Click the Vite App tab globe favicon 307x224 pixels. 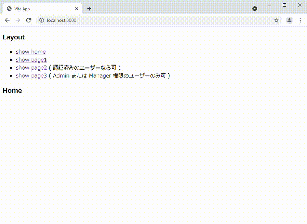click(x=9, y=8)
